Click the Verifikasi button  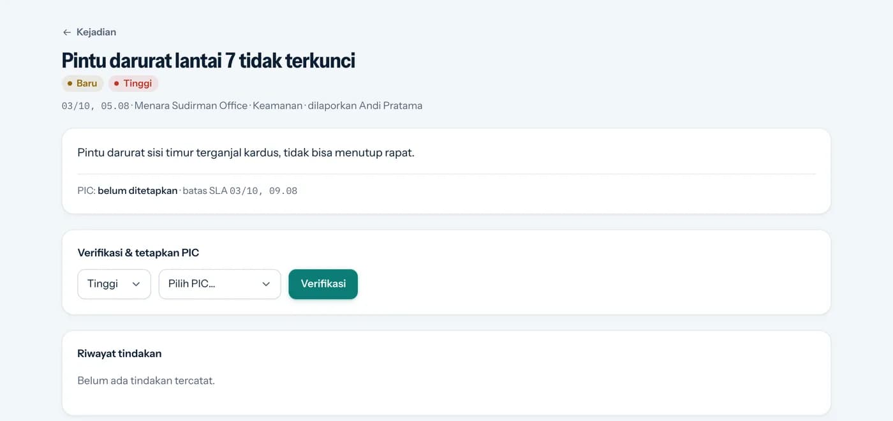point(323,284)
